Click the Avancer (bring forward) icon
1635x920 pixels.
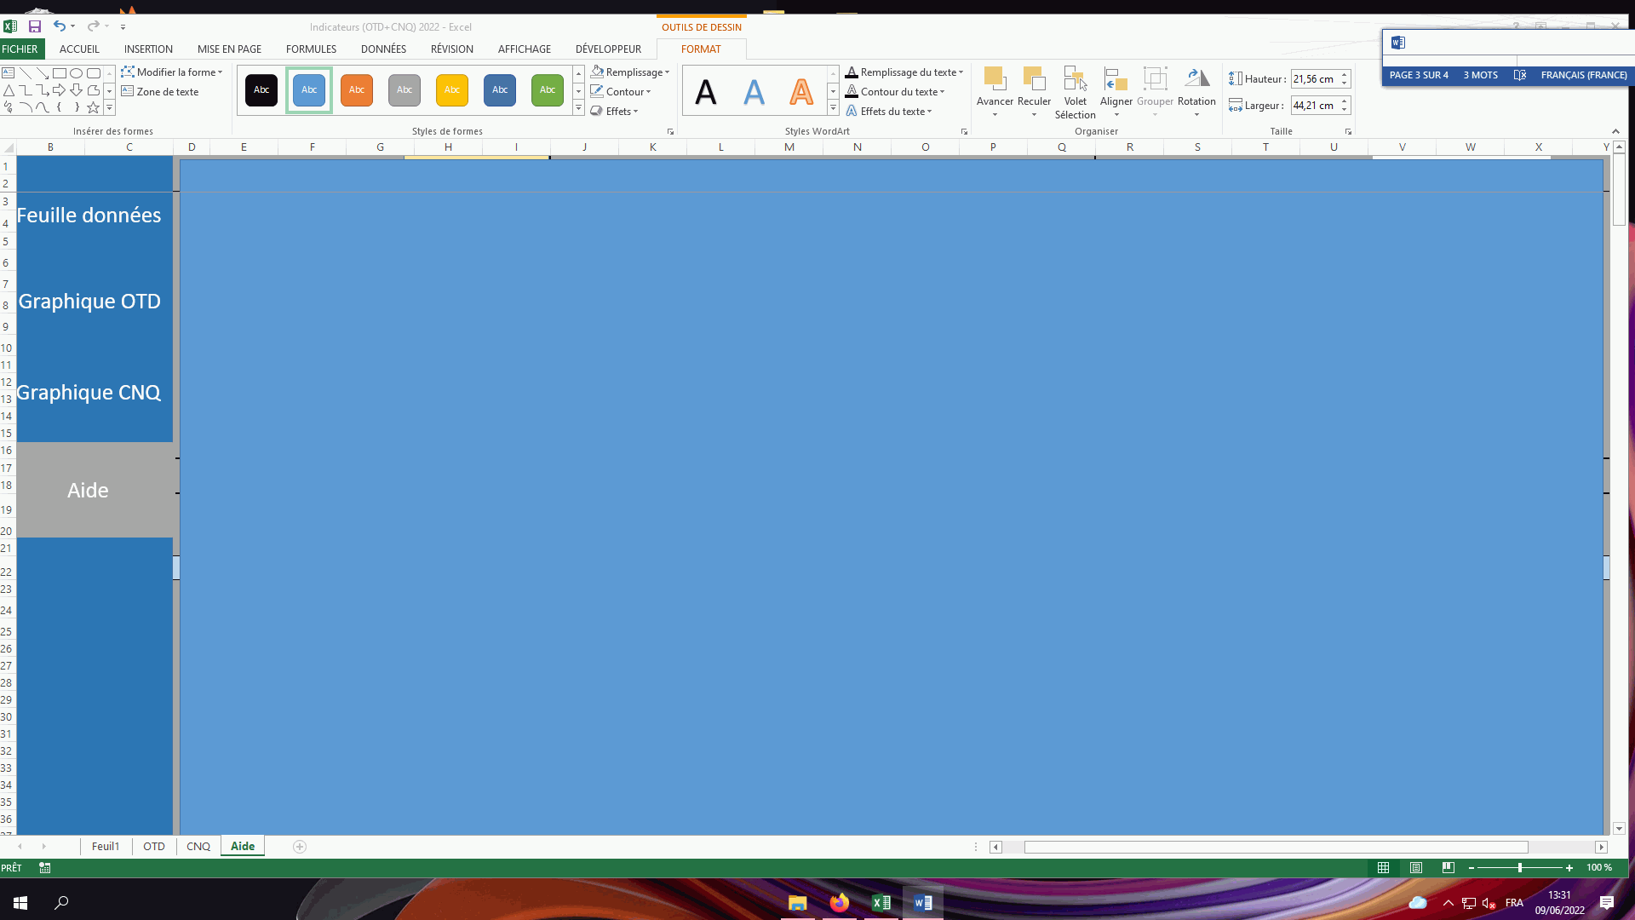(x=994, y=79)
